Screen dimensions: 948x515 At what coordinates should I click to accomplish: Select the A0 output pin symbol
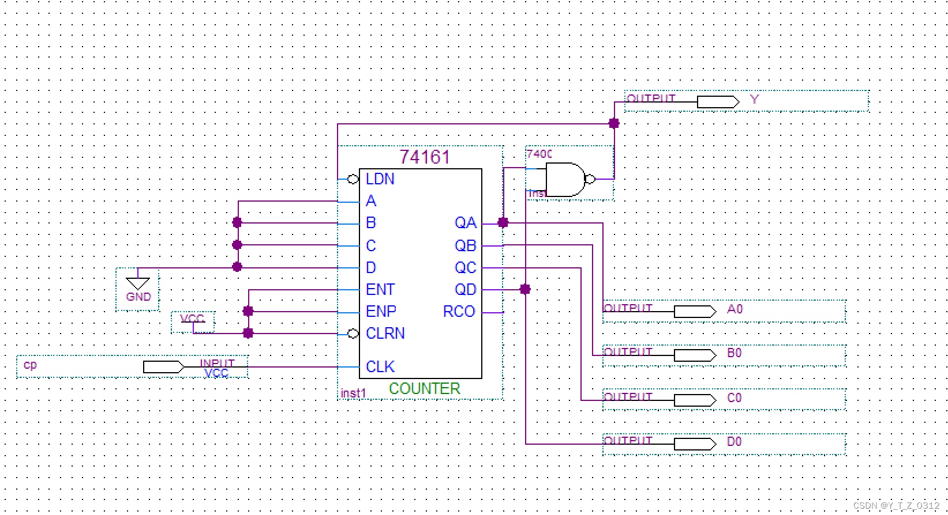coord(695,312)
